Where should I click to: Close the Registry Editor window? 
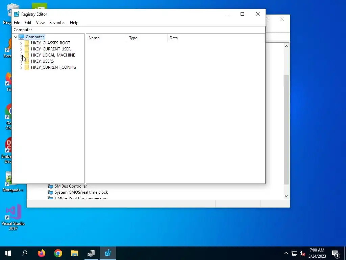pos(258,14)
